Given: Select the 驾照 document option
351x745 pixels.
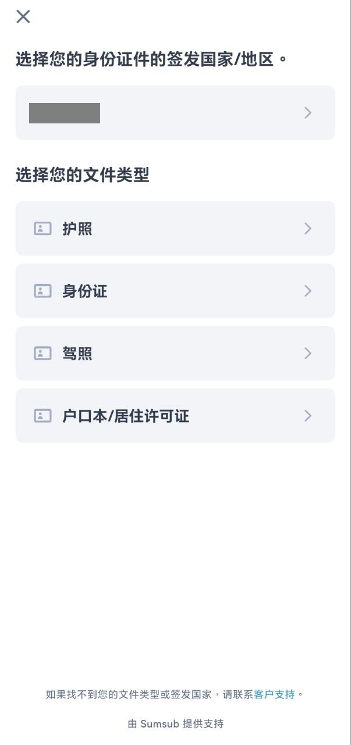Looking at the screenshot, I should [x=175, y=353].
